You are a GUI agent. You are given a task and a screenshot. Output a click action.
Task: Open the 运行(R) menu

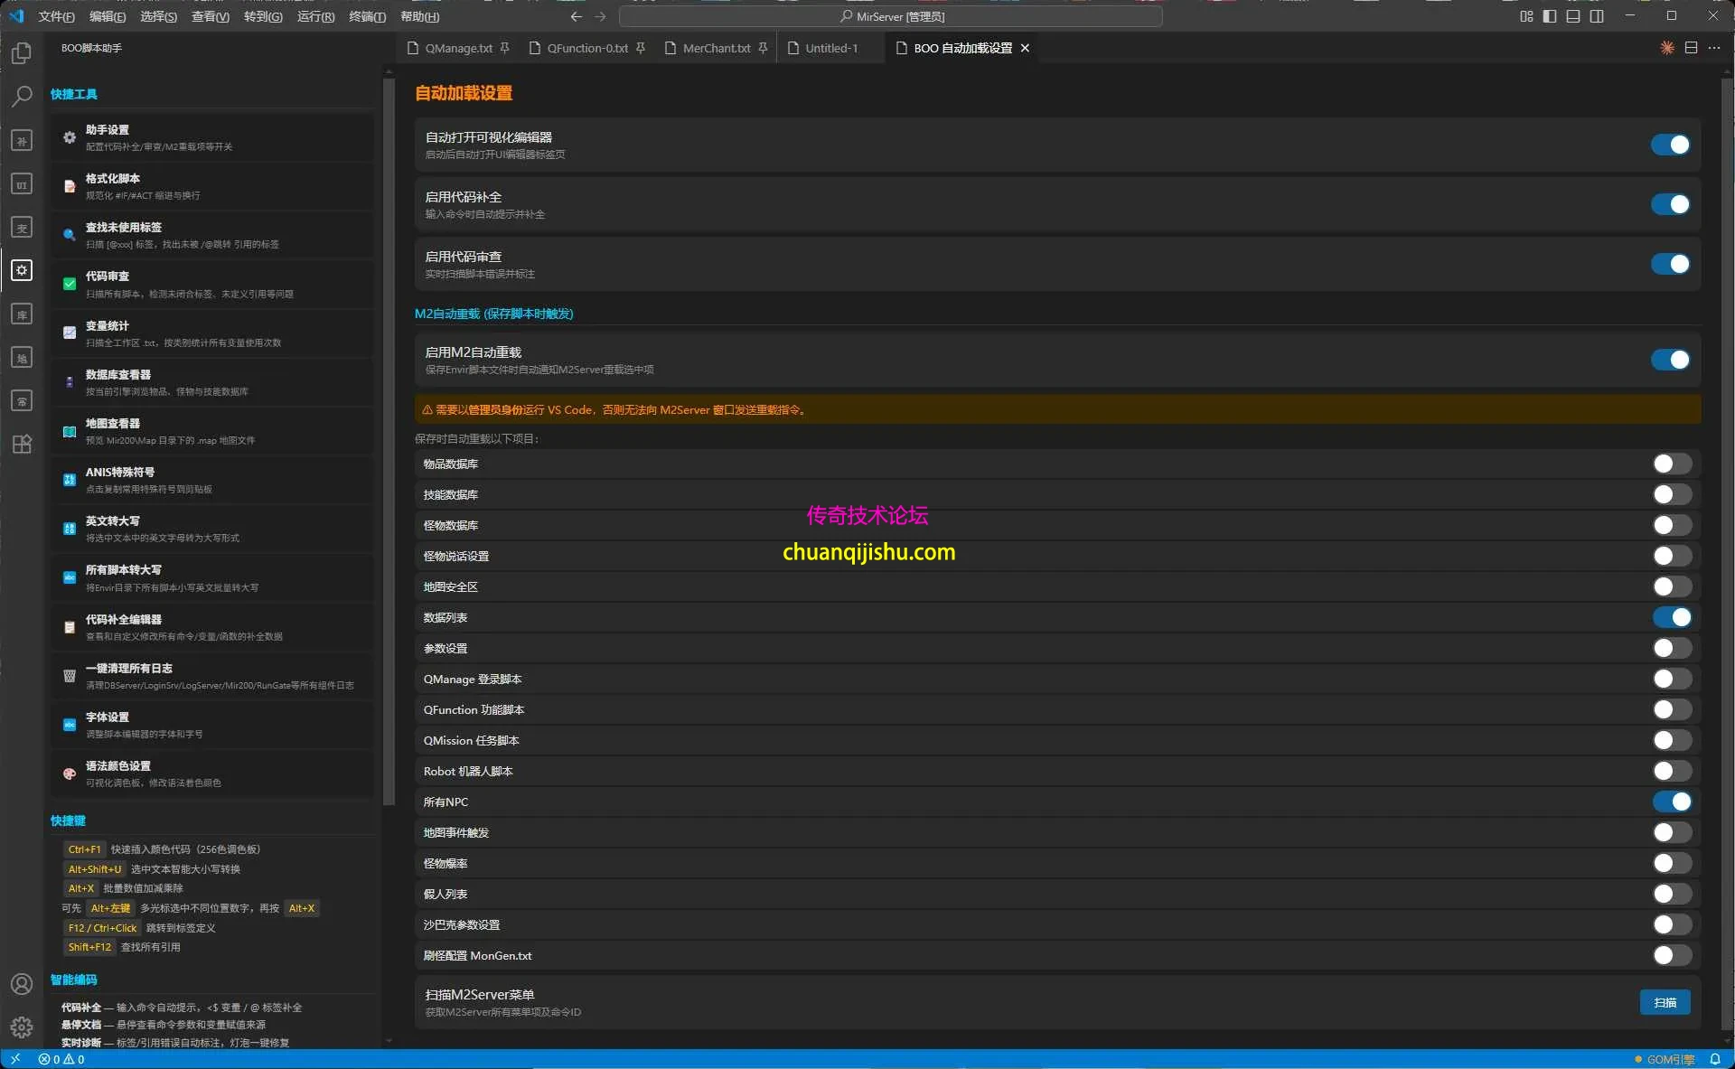click(315, 16)
